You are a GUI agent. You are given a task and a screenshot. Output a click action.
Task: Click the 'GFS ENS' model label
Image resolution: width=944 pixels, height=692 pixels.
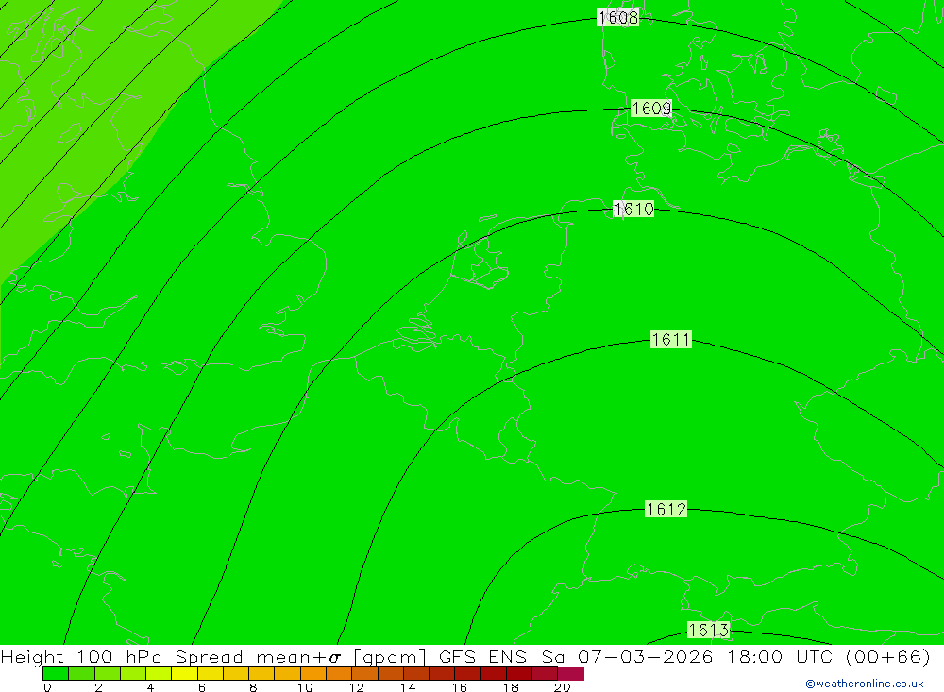pos(482,656)
